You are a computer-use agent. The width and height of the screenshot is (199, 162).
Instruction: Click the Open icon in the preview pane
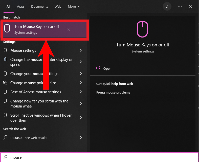point(98,68)
